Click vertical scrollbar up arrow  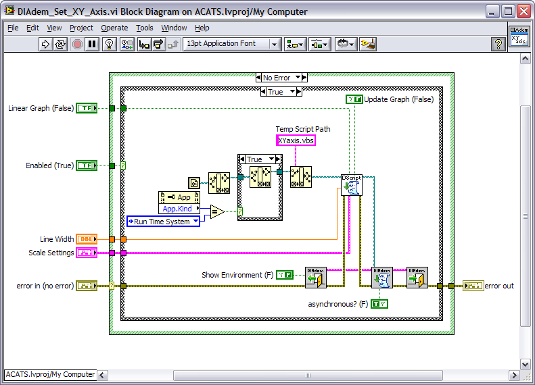click(525, 59)
